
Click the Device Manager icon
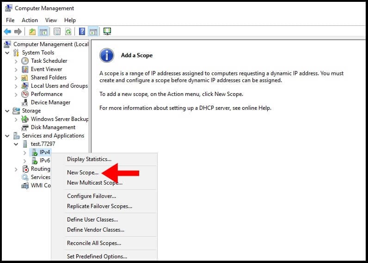pyautogui.click(x=25, y=102)
